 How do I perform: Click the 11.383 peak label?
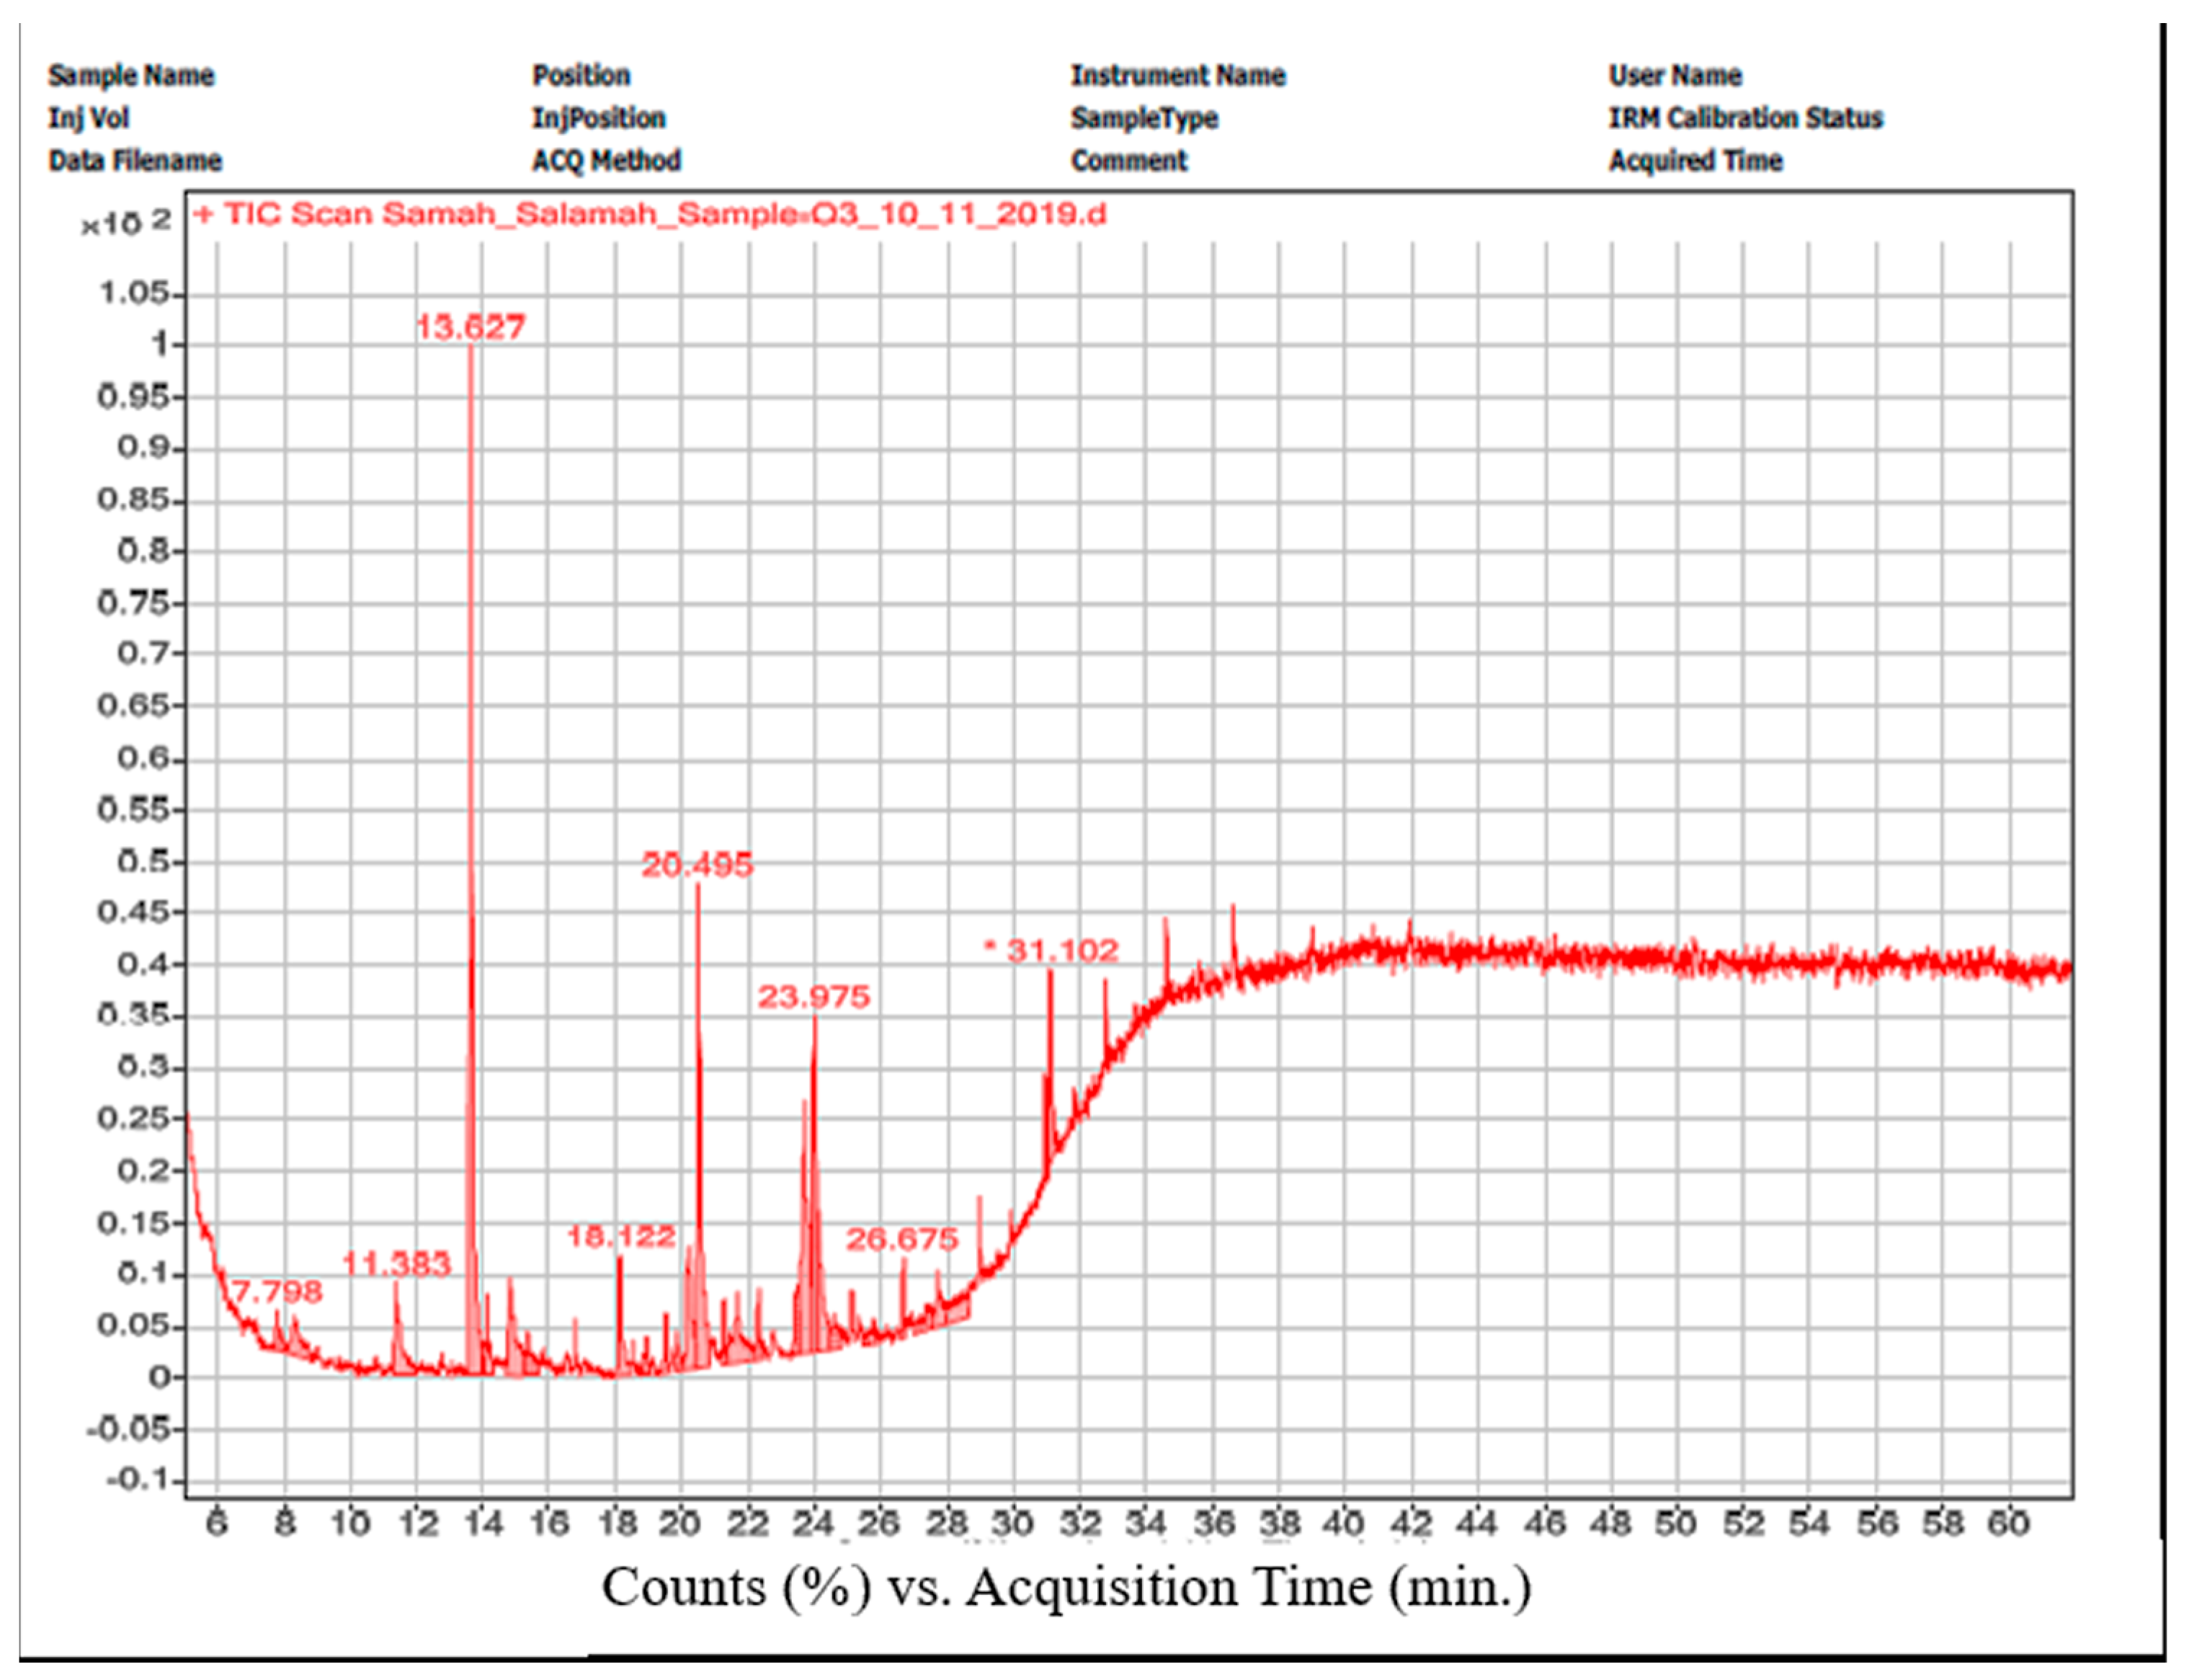tap(397, 1265)
